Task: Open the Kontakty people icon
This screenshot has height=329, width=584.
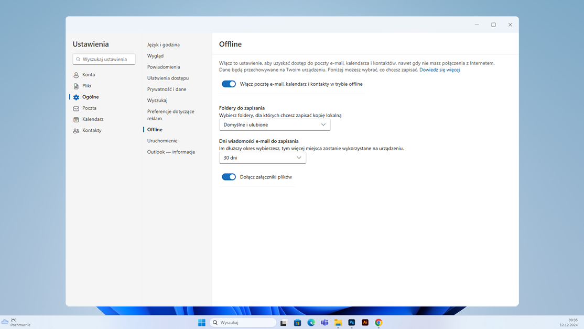Action: tap(76, 130)
